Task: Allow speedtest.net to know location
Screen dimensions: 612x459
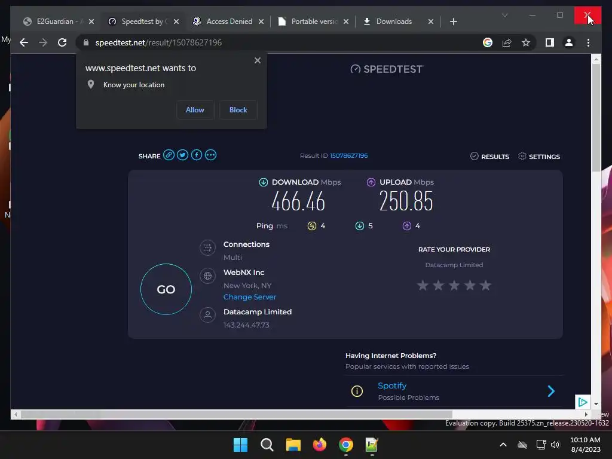Action: (x=195, y=110)
